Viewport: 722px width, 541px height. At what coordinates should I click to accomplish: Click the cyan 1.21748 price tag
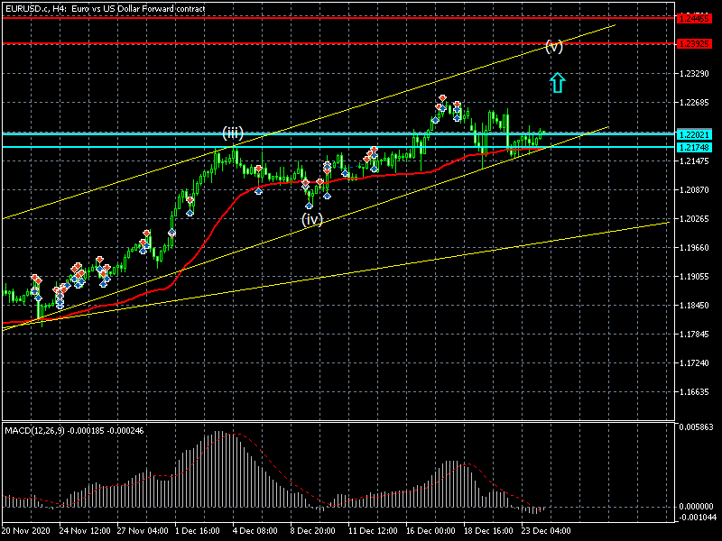click(695, 146)
